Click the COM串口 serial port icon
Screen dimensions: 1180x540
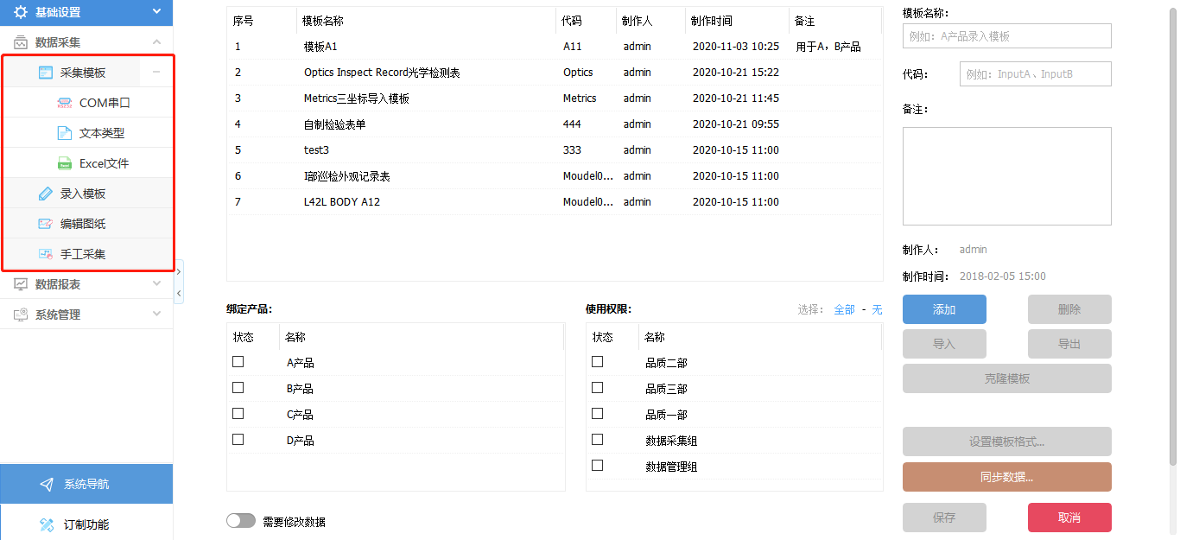[x=64, y=103]
